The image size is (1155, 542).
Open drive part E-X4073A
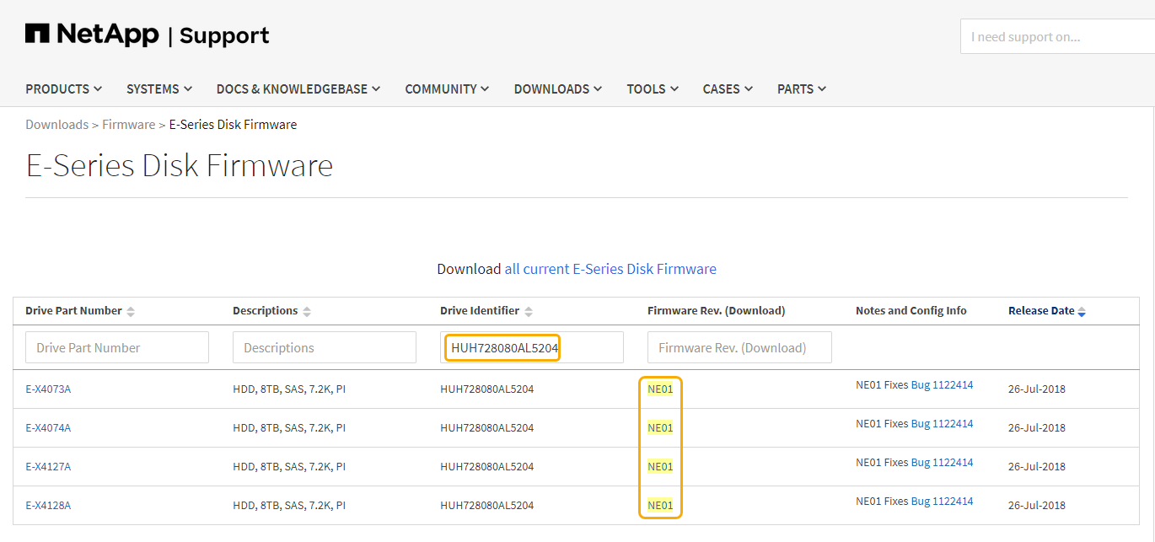click(x=48, y=389)
